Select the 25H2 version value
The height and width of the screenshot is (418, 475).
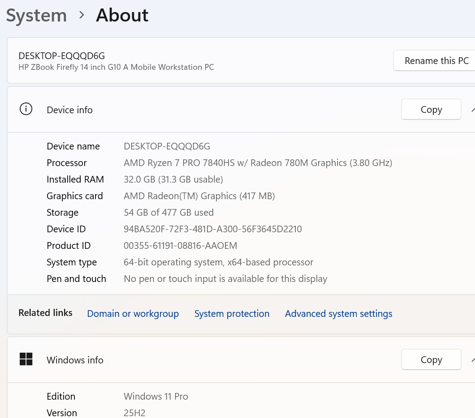pyautogui.click(x=134, y=413)
